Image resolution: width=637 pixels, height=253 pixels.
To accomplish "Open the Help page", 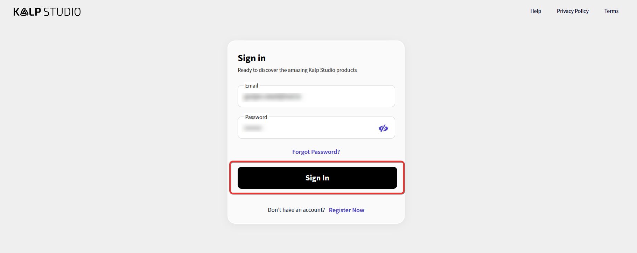I will click(x=535, y=11).
